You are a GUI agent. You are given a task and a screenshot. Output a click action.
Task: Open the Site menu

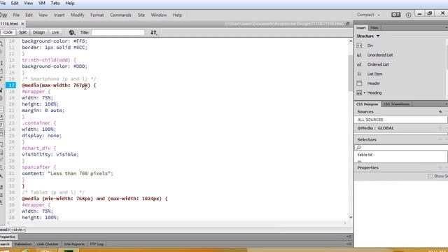141,15
